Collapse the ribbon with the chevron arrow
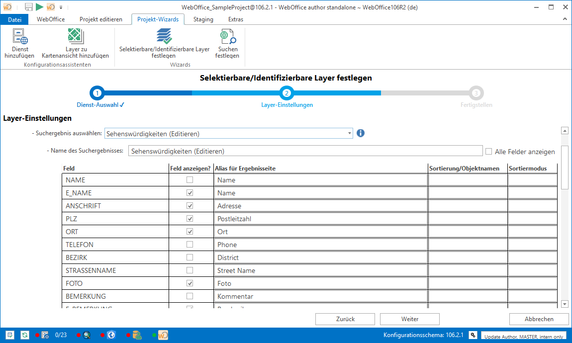572x343 pixels. [x=565, y=19]
